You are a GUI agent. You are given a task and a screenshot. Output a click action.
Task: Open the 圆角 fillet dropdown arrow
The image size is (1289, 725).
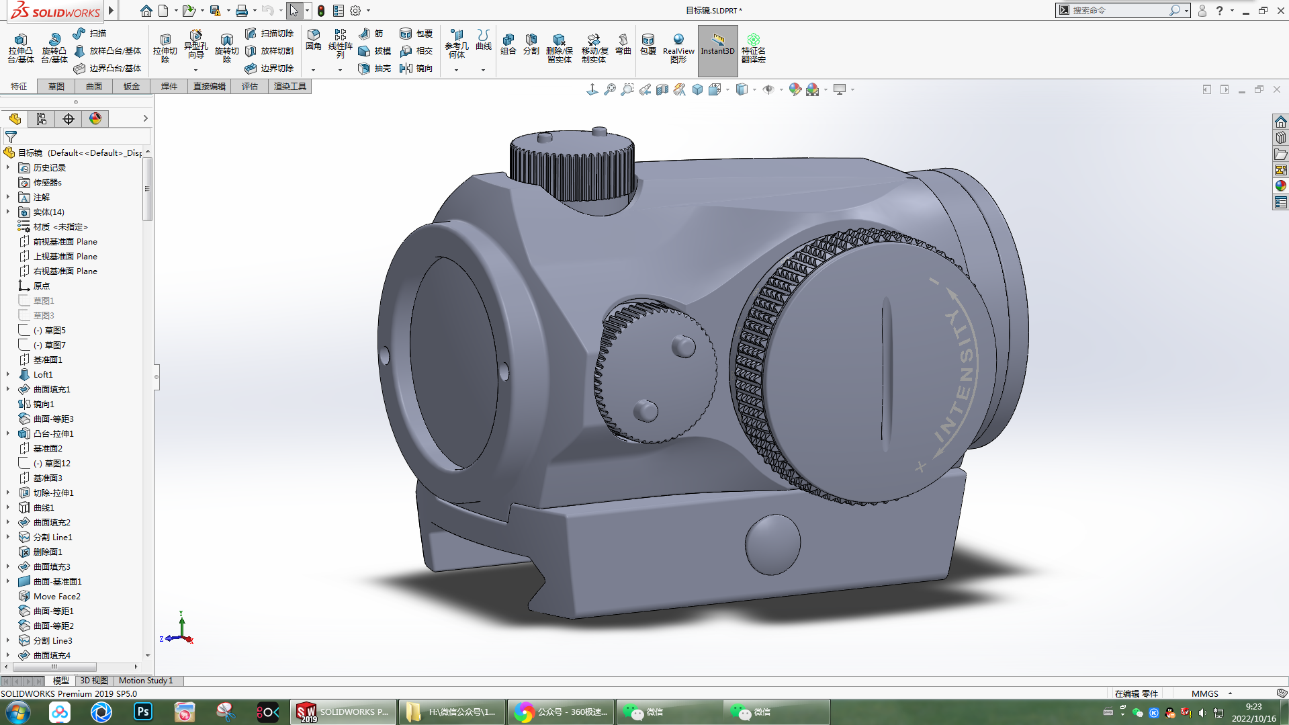coord(313,70)
